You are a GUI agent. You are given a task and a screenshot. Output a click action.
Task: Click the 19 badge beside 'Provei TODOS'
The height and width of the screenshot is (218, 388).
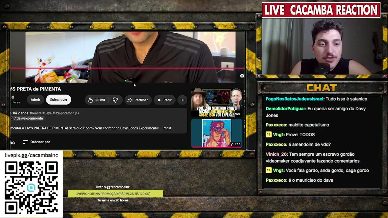[269, 134]
